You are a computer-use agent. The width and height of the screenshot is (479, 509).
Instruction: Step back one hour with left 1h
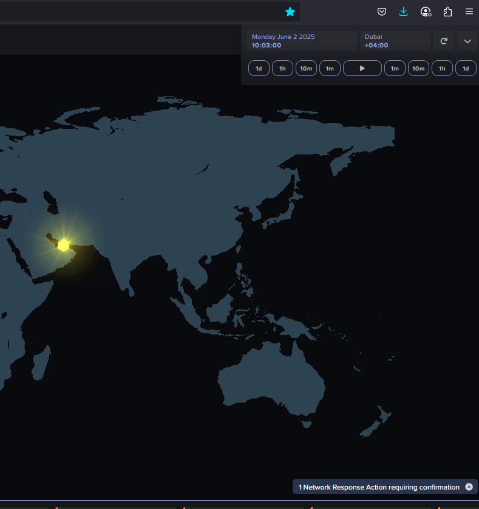click(x=282, y=68)
